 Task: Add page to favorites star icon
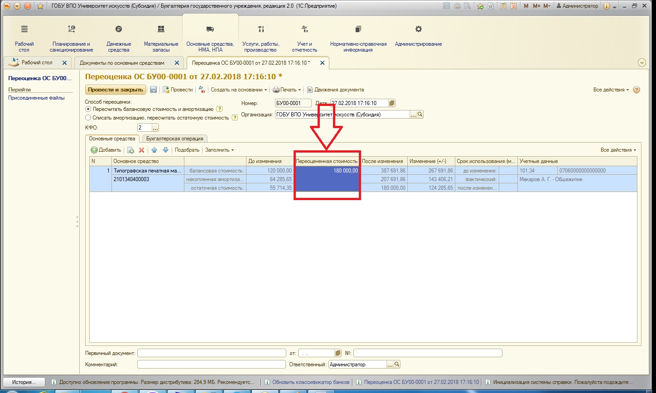pos(479,6)
